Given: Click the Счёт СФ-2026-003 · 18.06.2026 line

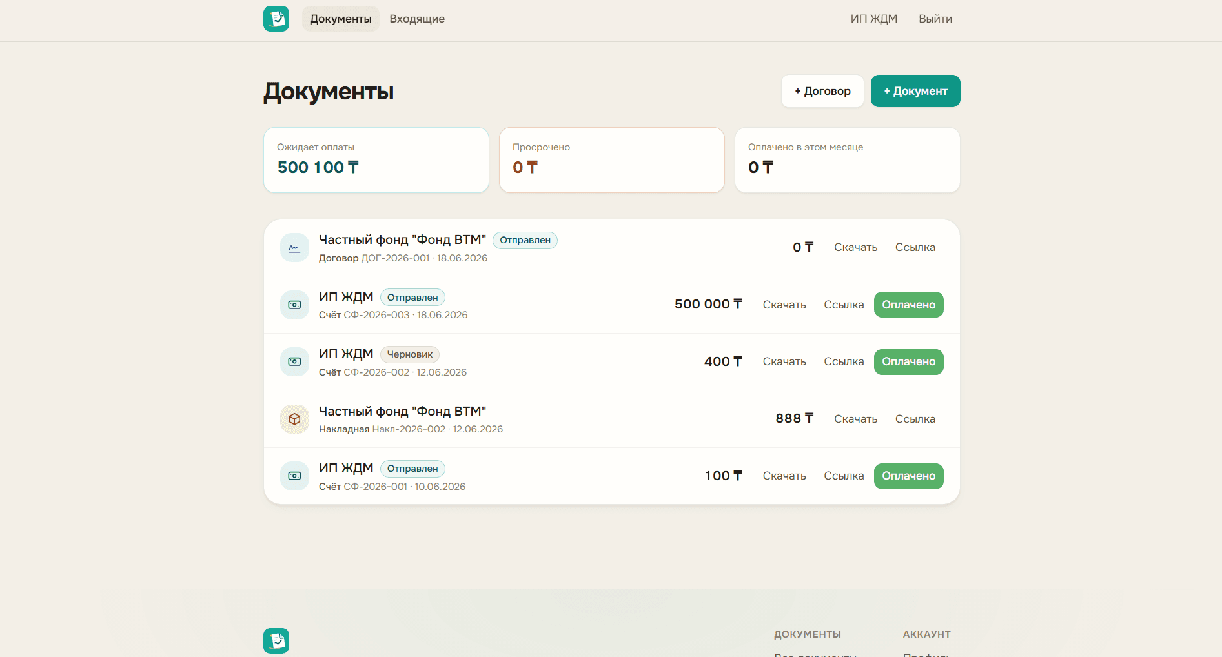Looking at the screenshot, I should 393,315.
